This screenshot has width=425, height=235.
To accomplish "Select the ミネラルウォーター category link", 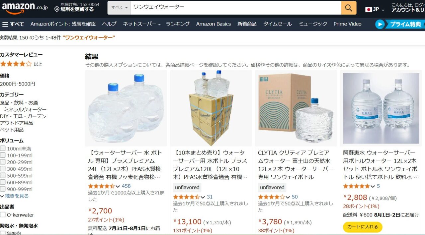I will tap(25, 109).
